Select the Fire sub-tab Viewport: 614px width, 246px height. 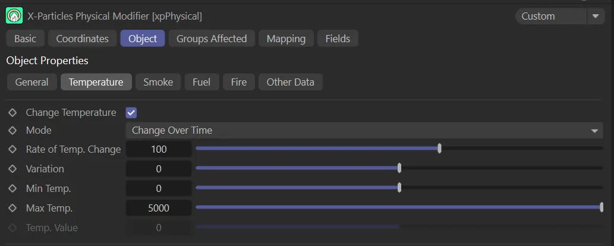point(238,82)
